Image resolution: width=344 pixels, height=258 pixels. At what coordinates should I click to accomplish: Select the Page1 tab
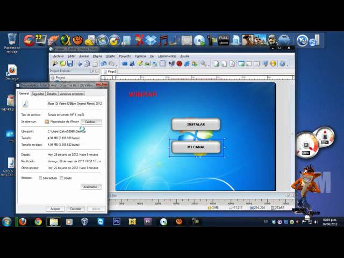click(x=110, y=71)
